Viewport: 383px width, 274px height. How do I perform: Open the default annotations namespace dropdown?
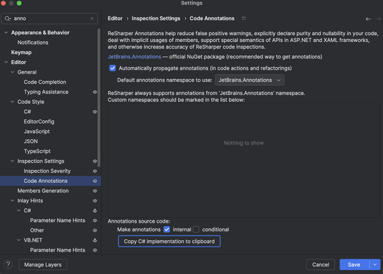click(249, 80)
